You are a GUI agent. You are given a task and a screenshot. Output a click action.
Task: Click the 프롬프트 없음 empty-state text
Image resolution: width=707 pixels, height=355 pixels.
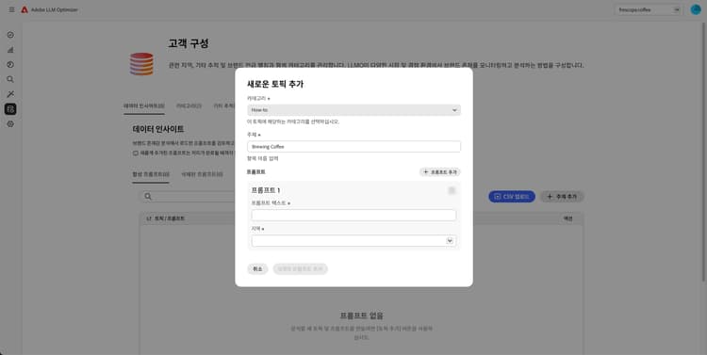[362, 315]
